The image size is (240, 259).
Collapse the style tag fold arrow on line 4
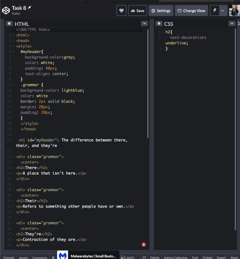13,46
